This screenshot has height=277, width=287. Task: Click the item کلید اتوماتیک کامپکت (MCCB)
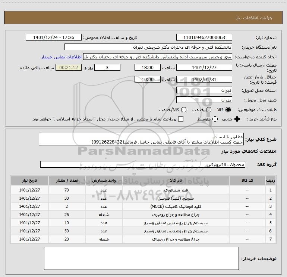coord(176,206)
